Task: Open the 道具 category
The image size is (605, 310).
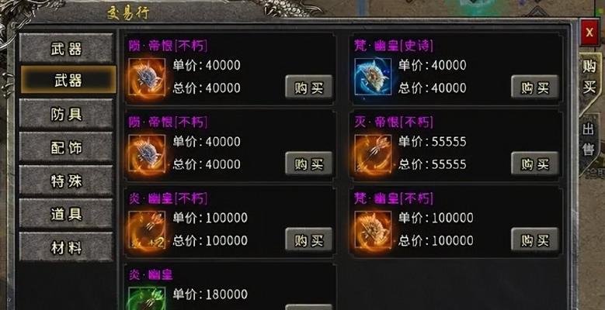Action: [x=66, y=214]
